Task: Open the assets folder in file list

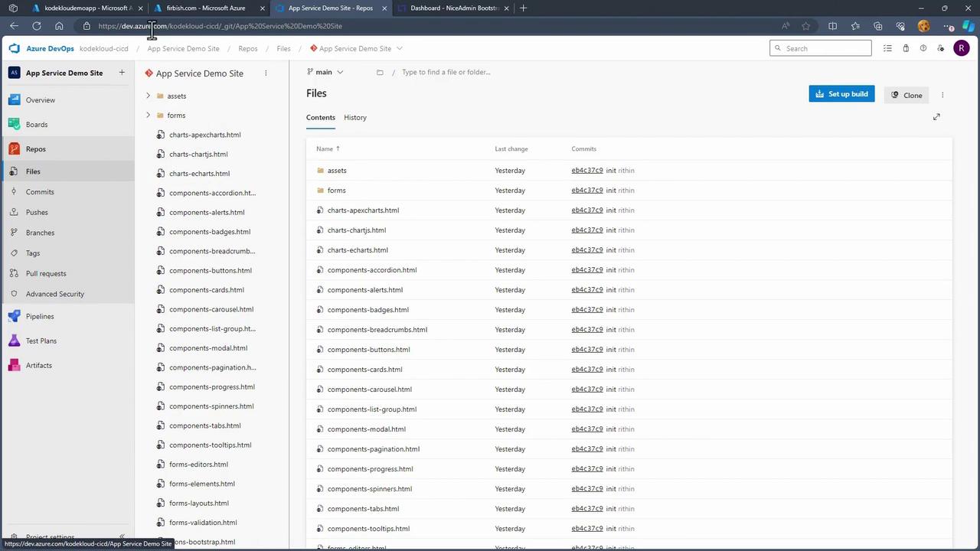Action: click(337, 170)
